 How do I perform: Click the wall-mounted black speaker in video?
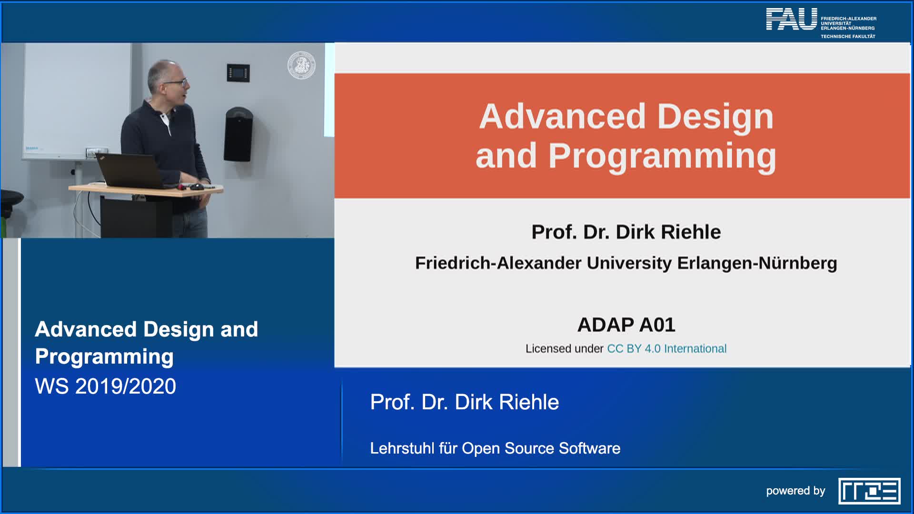click(238, 134)
